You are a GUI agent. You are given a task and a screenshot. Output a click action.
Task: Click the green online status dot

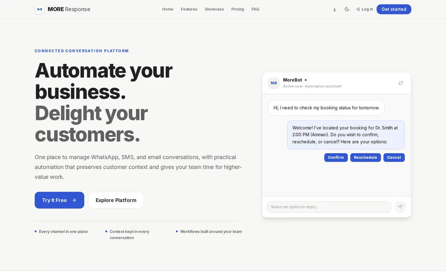pyautogui.click(x=306, y=80)
